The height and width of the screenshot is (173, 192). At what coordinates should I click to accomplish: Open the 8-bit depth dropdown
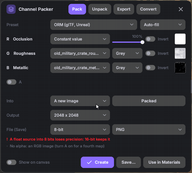pos(80,129)
